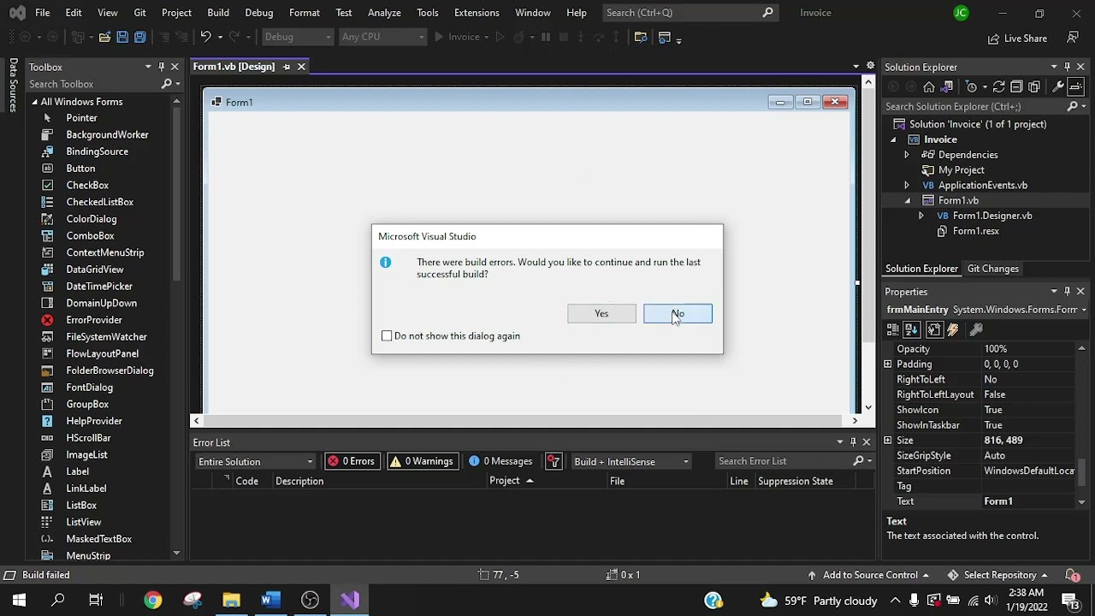Click the Categorized icon in Properties
The width and height of the screenshot is (1095, 616).
click(892, 330)
